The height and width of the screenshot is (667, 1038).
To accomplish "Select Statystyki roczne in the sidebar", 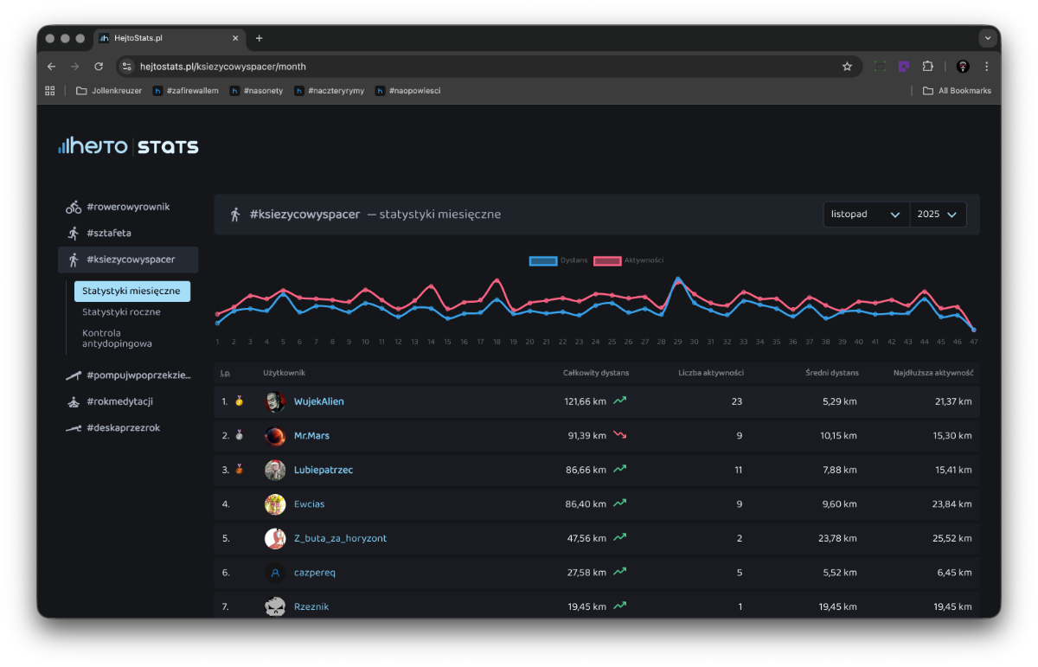I will click(121, 312).
